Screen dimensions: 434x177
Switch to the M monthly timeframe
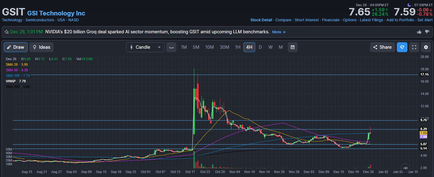tap(281, 47)
